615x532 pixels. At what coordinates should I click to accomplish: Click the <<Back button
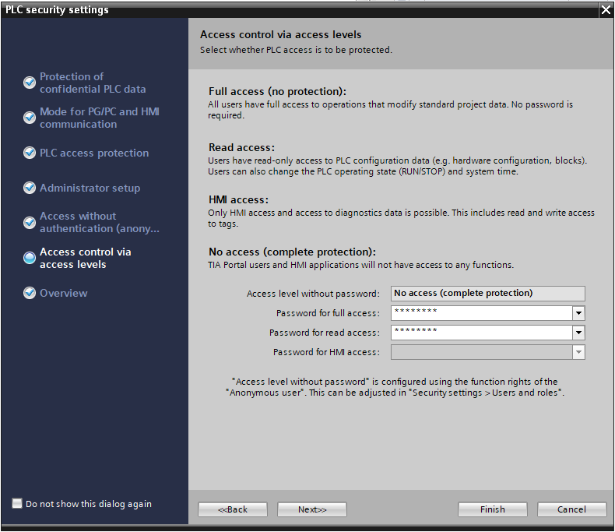point(233,509)
